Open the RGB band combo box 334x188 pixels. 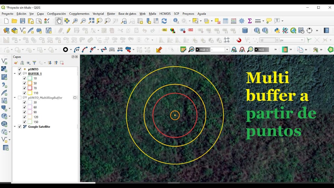[x=220, y=50]
